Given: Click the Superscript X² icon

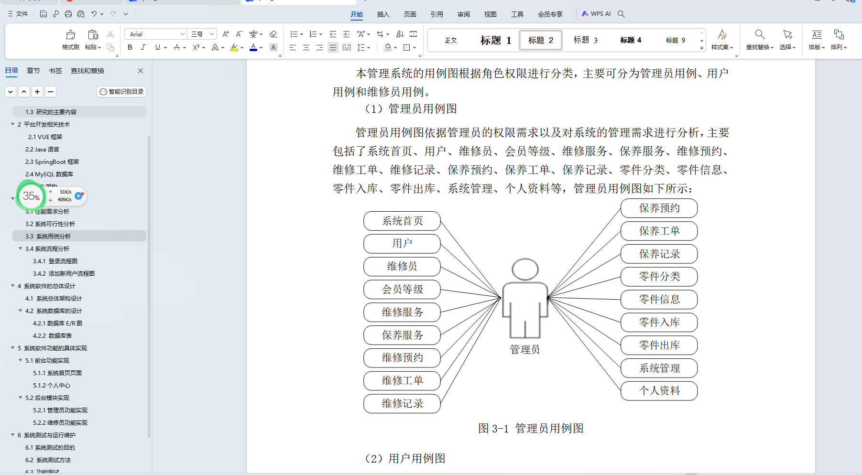Looking at the screenshot, I should (x=196, y=47).
